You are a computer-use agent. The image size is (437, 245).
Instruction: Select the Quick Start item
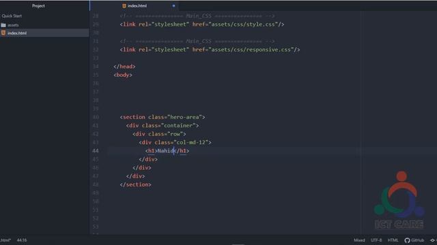pyautogui.click(x=12, y=16)
